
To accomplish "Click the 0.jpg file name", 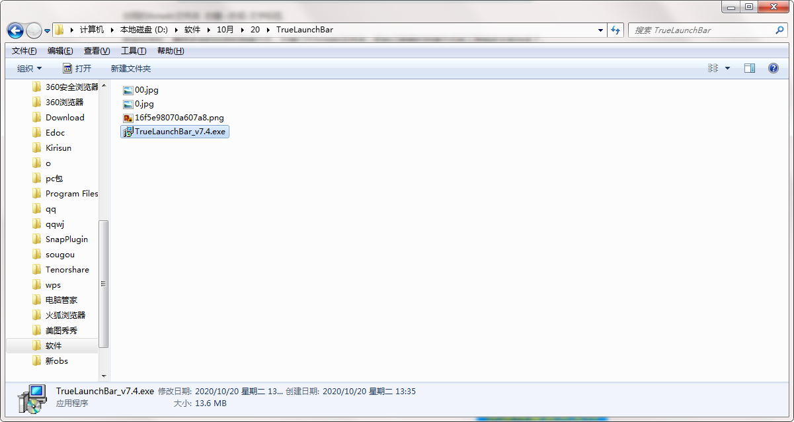I will tap(144, 104).
